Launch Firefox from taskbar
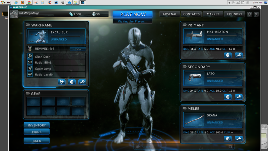The width and height of the screenshot is (268, 151). tap(22, 3)
